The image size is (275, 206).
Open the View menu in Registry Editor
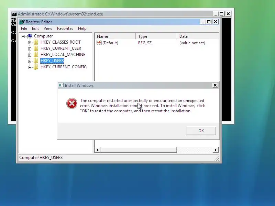(x=48, y=28)
